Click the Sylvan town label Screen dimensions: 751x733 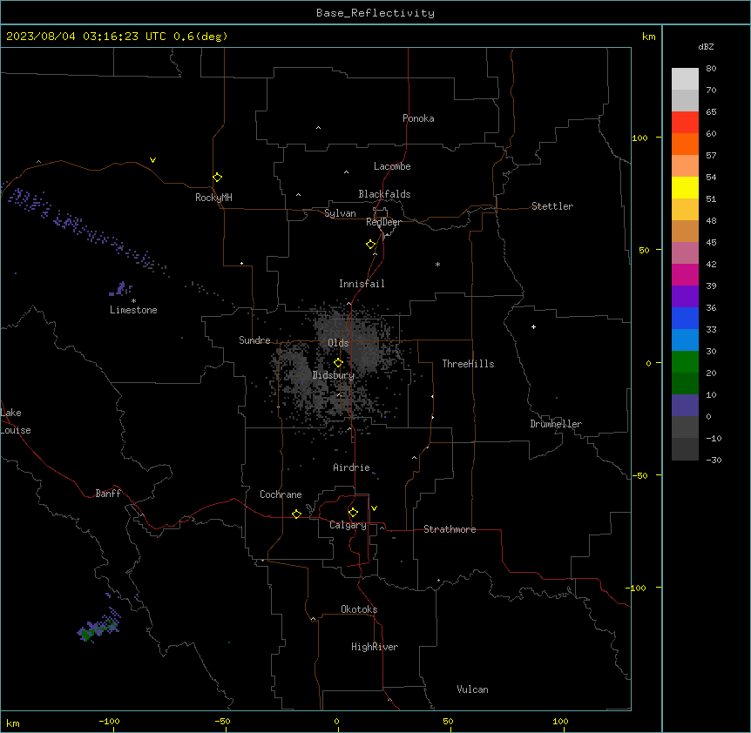[340, 213]
